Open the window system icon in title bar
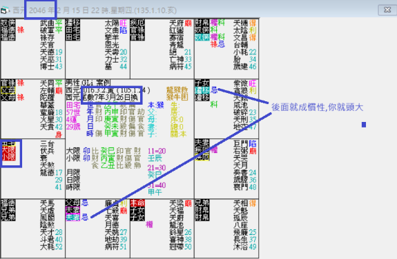Viewport: 397px width, 259px height. 5,10
